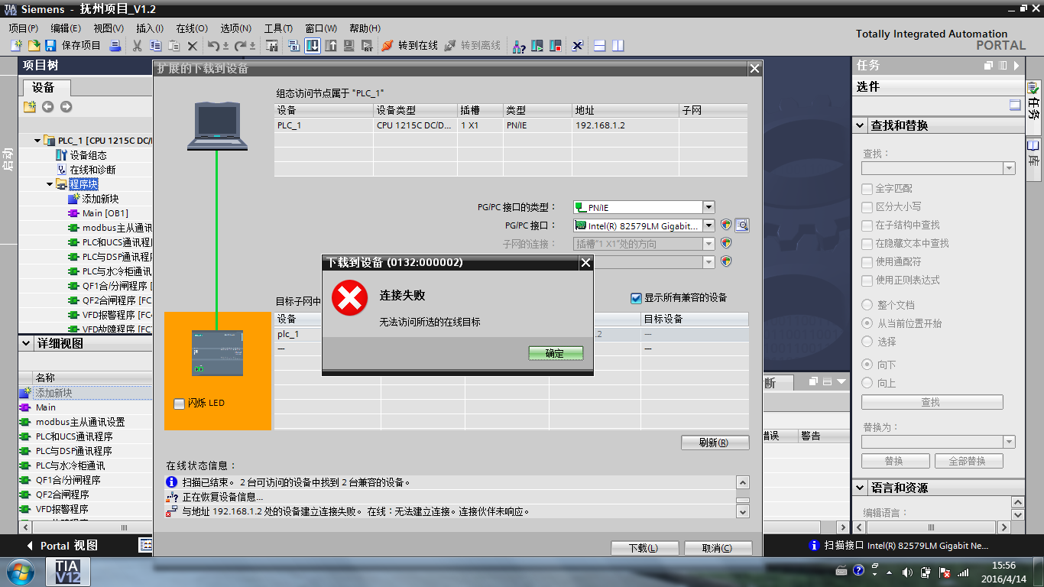Click the print icon in the toolbar
This screenshot has width=1044, height=587.
coord(115,46)
